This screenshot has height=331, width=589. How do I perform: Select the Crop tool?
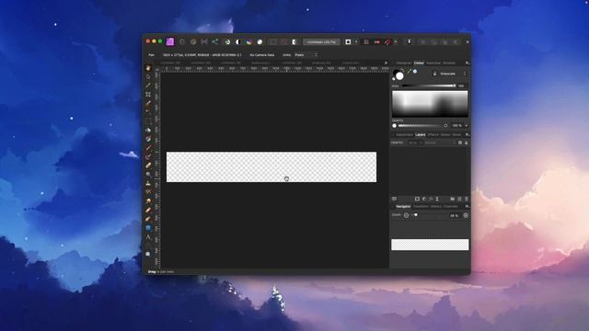pyautogui.click(x=148, y=95)
